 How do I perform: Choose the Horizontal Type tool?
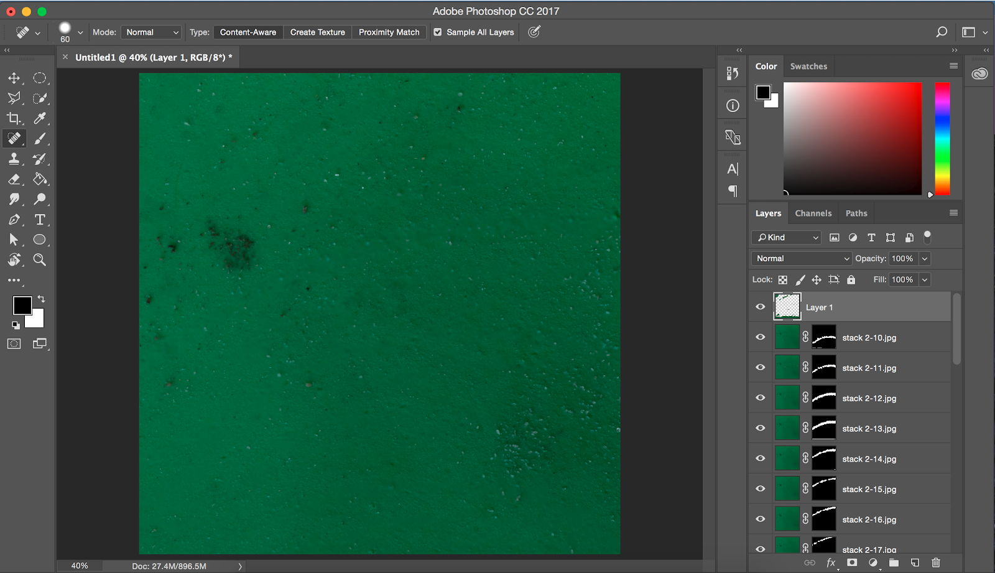point(40,220)
